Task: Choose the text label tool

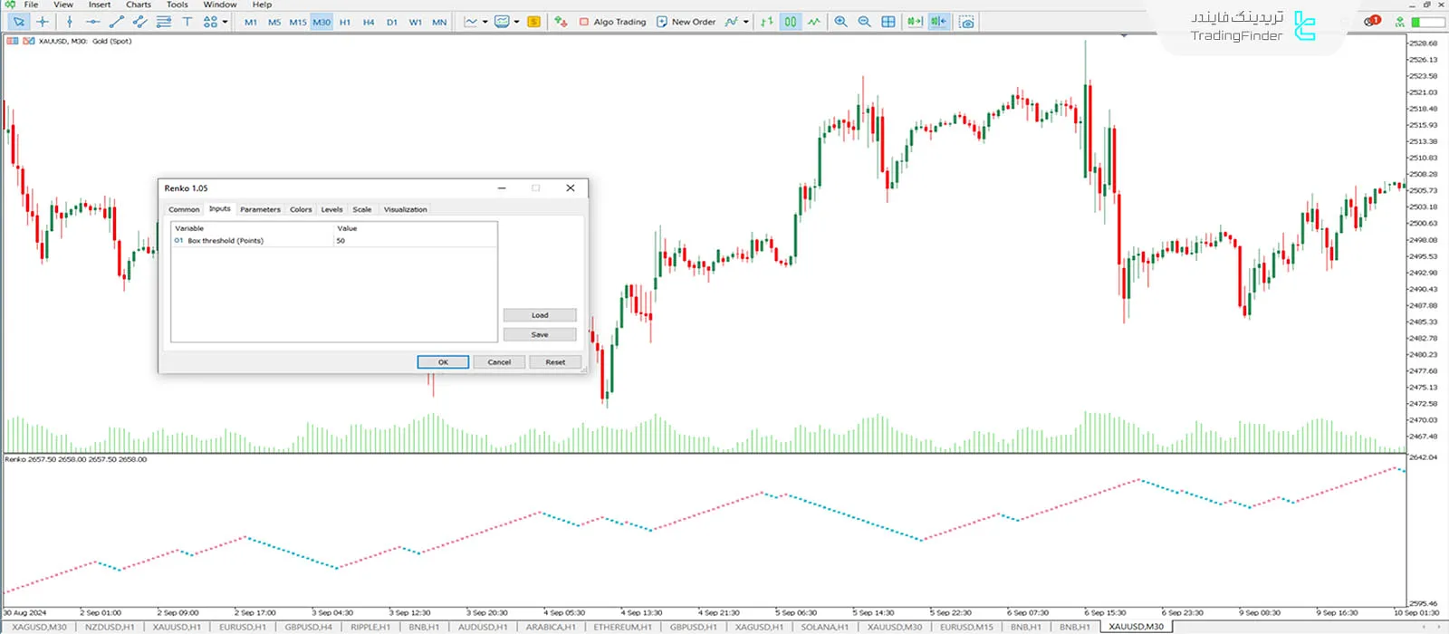Action: coord(187,22)
